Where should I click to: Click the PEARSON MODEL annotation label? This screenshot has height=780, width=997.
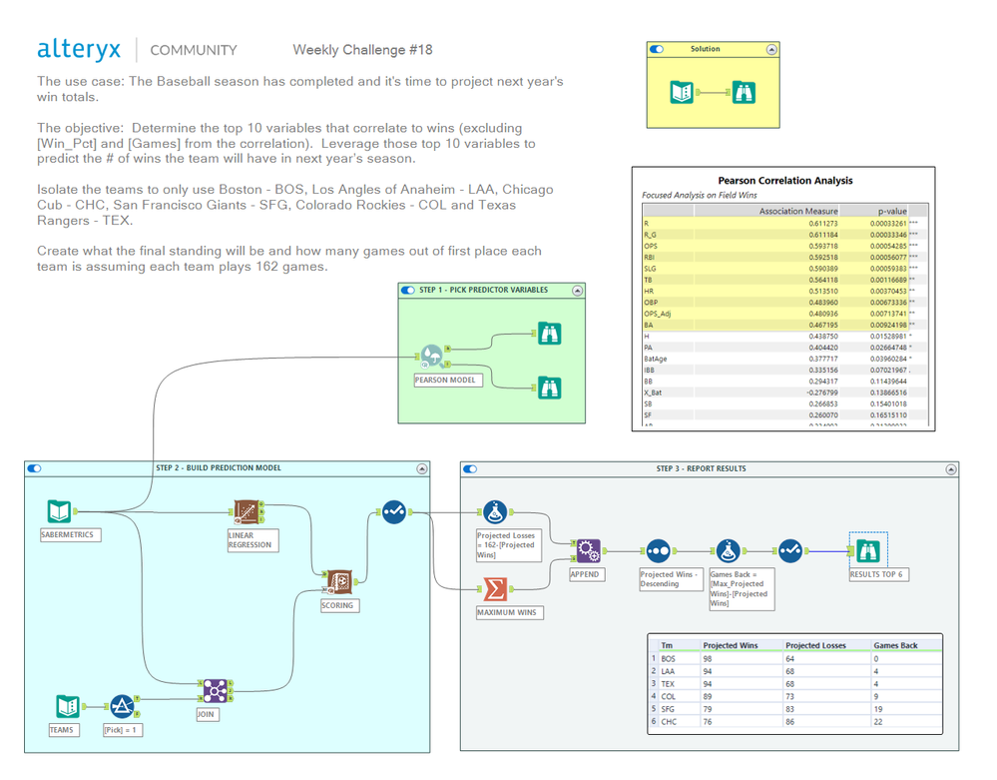coord(448,380)
